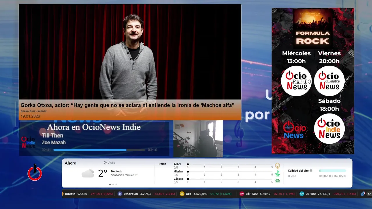372x209 pixels.
Task: Select the third weather carousel dot
Action: pos(117,184)
